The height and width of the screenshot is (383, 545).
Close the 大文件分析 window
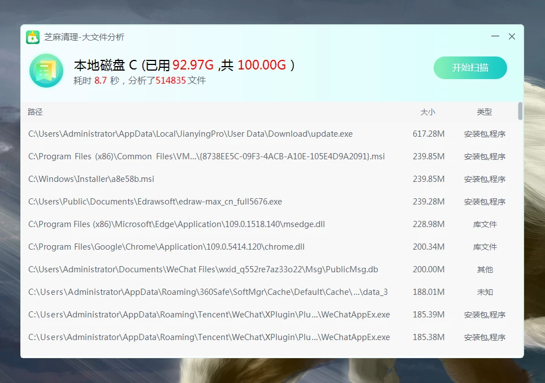tap(512, 37)
